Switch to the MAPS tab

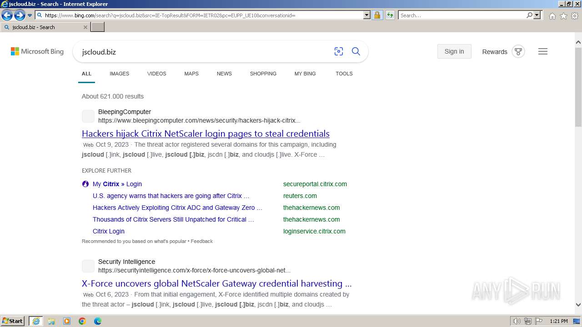pos(191,74)
